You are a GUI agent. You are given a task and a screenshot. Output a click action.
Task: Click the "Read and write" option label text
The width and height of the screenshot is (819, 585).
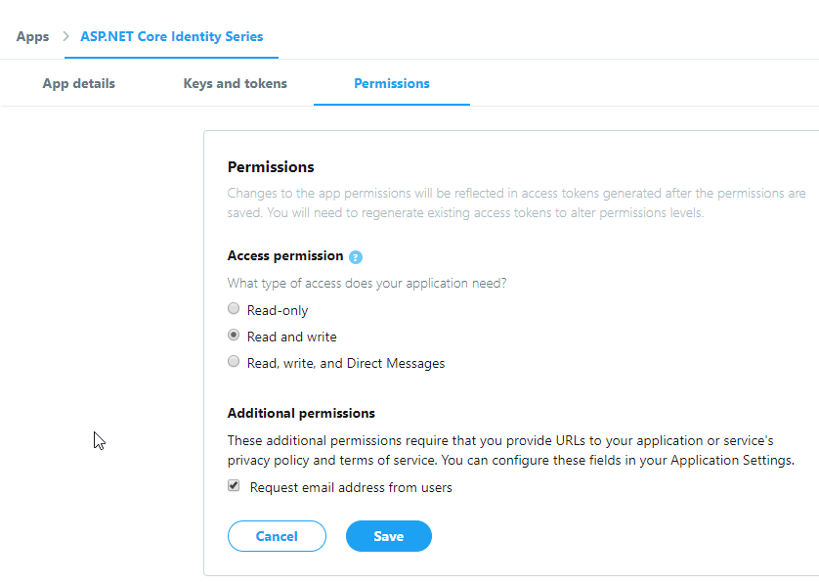pos(291,337)
